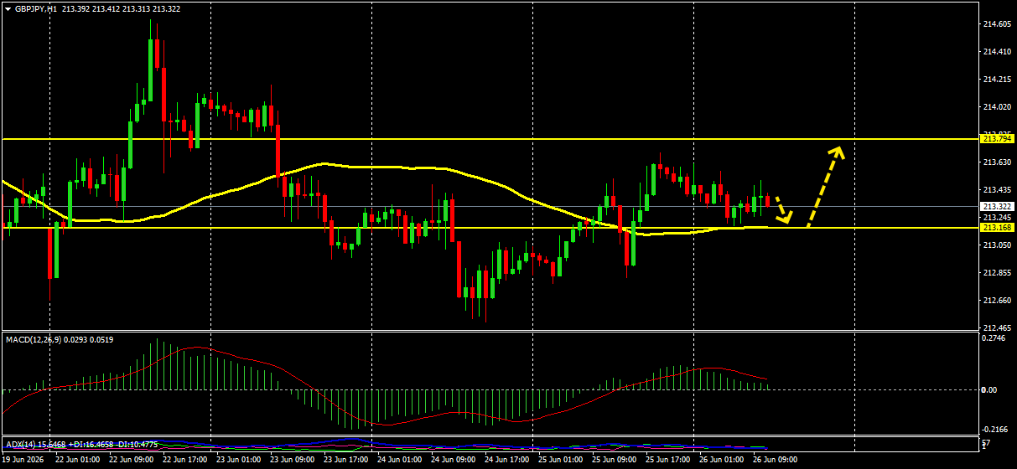
Task: Click the 26 Jun 09:00 time label
Action: pos(775,460)
